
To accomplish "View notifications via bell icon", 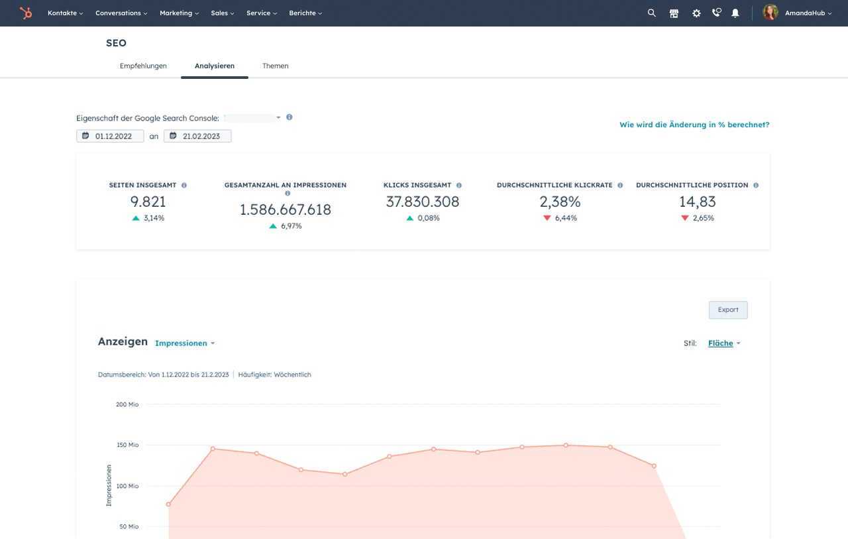I will tap(735, 13).
